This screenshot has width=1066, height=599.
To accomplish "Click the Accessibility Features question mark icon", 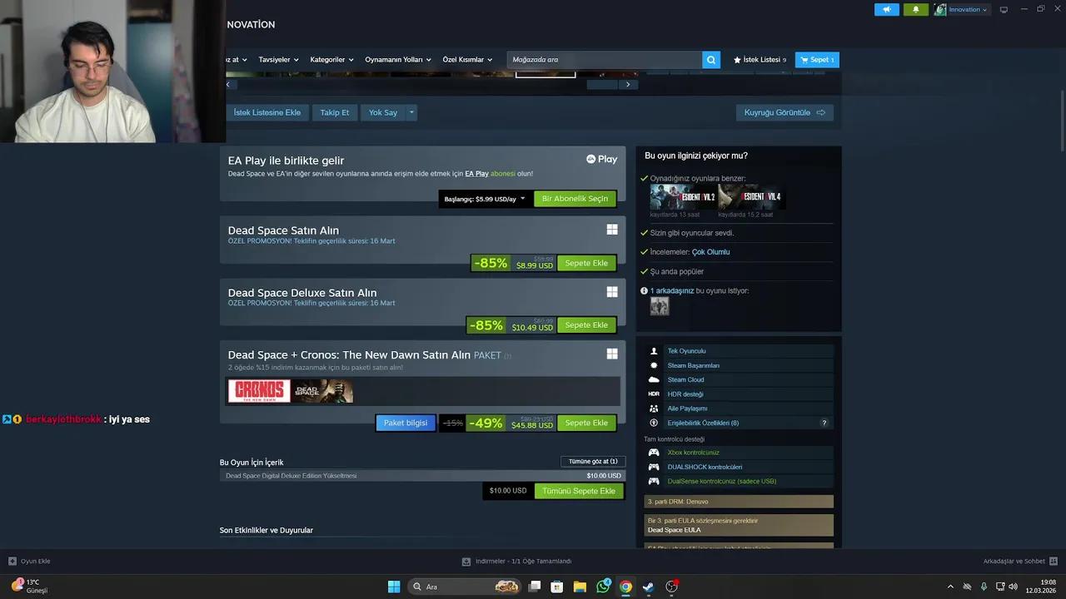I will point(824,423).
